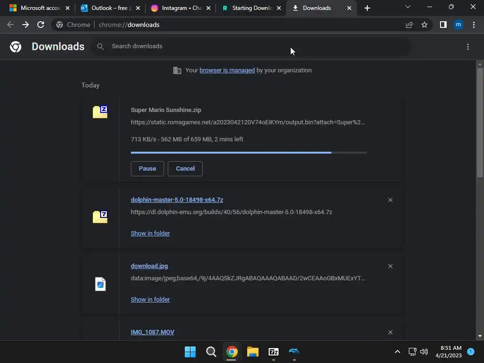
Task: Remove IMG_1087.MOV entry from list
Action: [390, 332]
